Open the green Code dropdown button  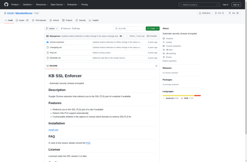click(152, 28)
